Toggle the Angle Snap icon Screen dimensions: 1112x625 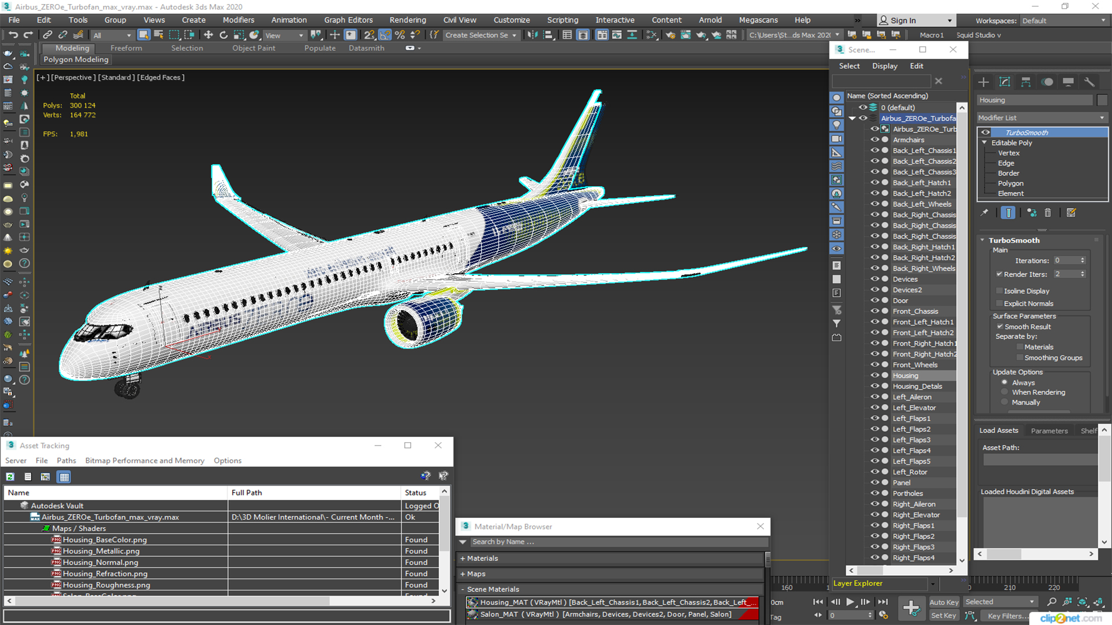(x=385, y=35)
